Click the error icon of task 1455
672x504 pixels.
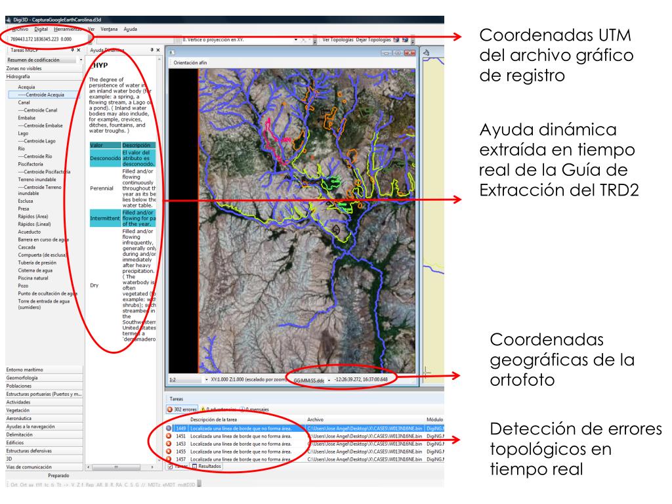coord(169,451)
